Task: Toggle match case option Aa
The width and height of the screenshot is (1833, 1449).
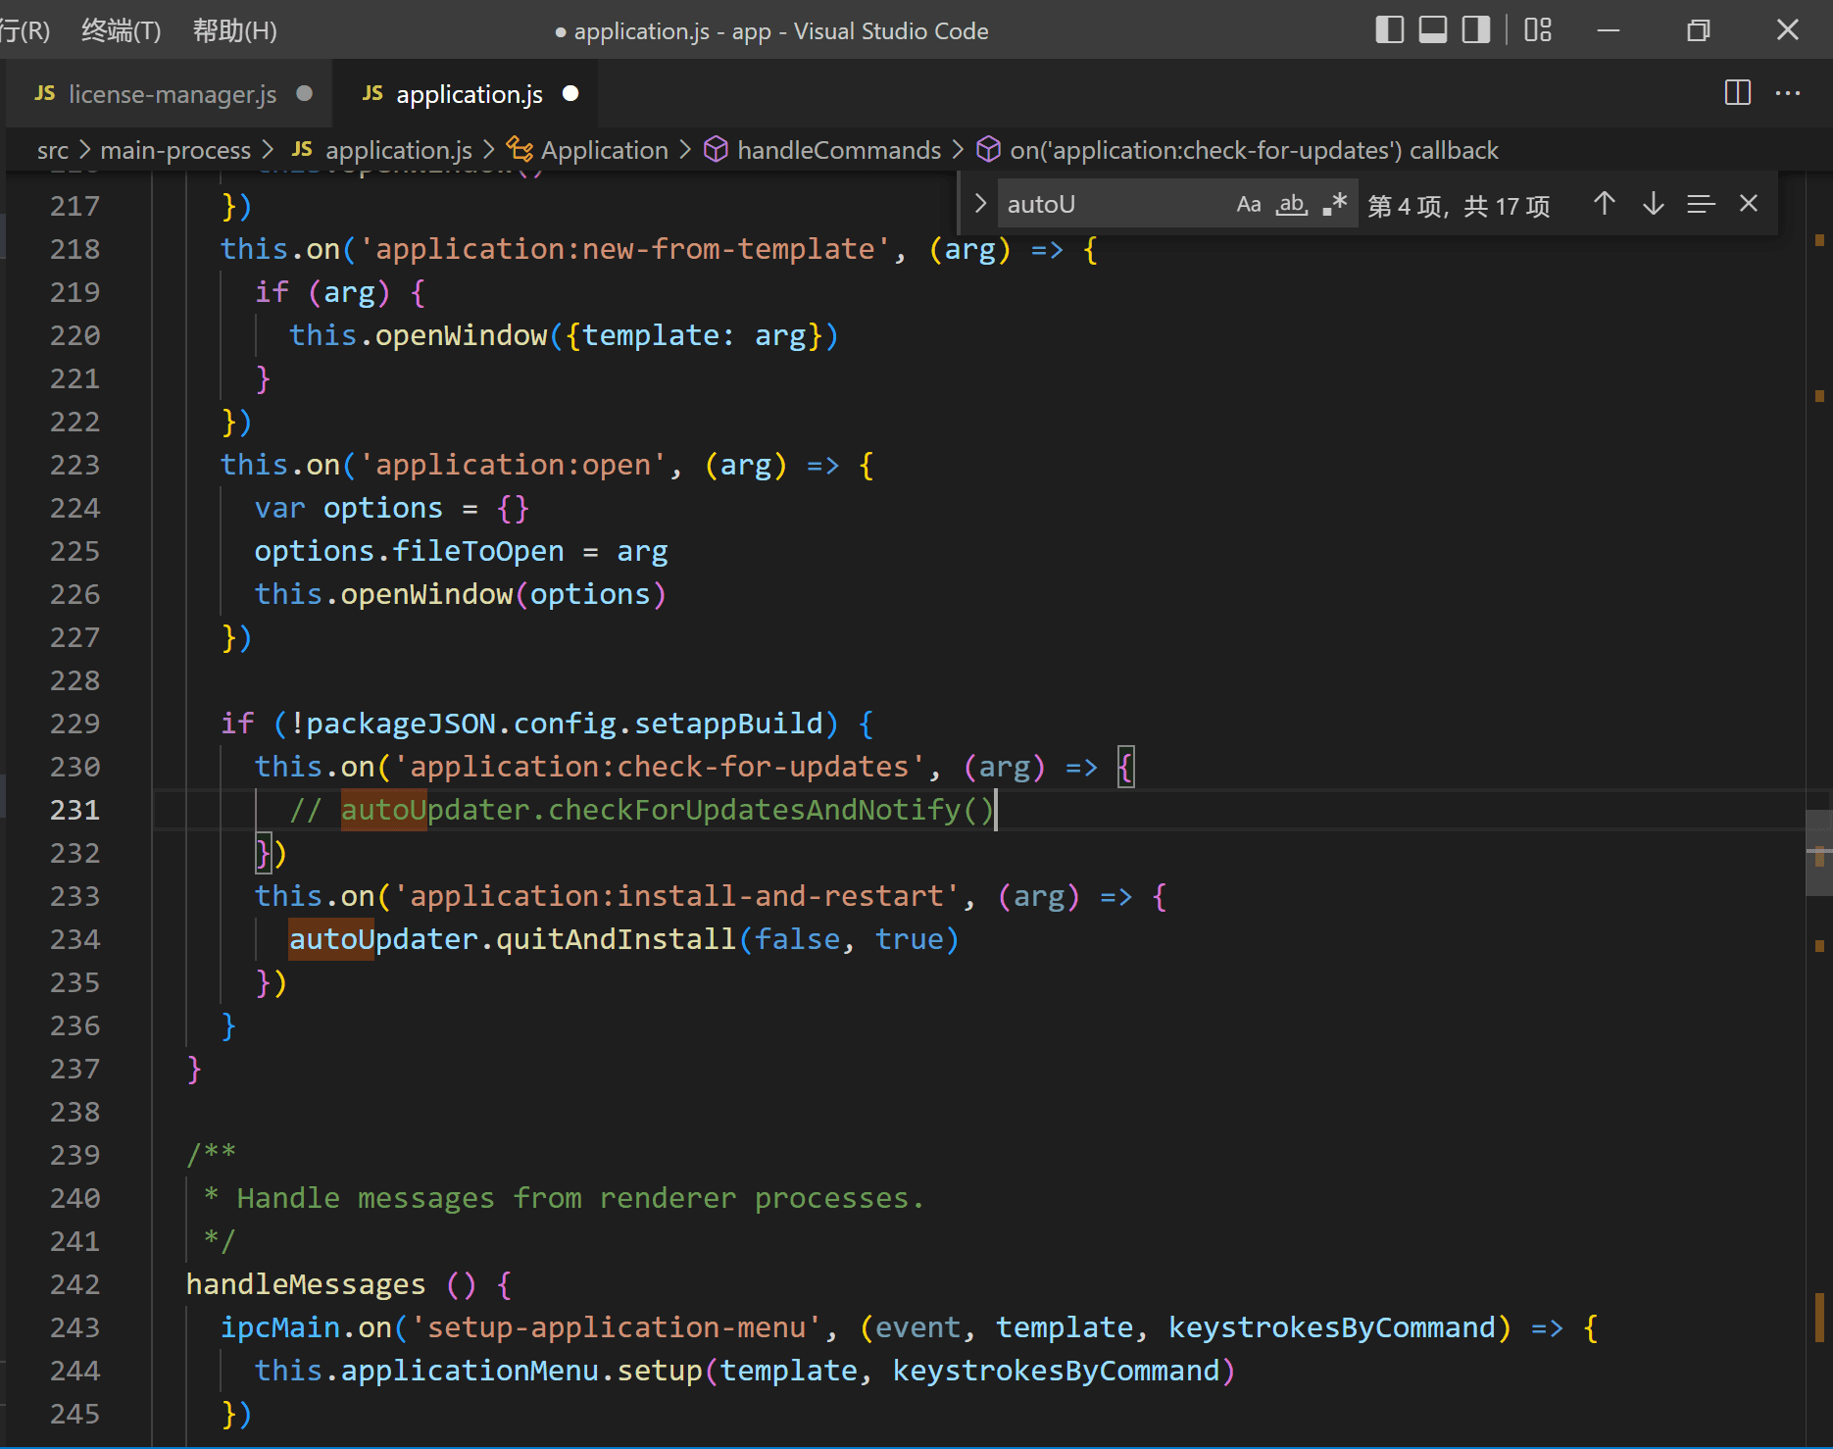Action: pyautogui.click(x=1249, y=204)
